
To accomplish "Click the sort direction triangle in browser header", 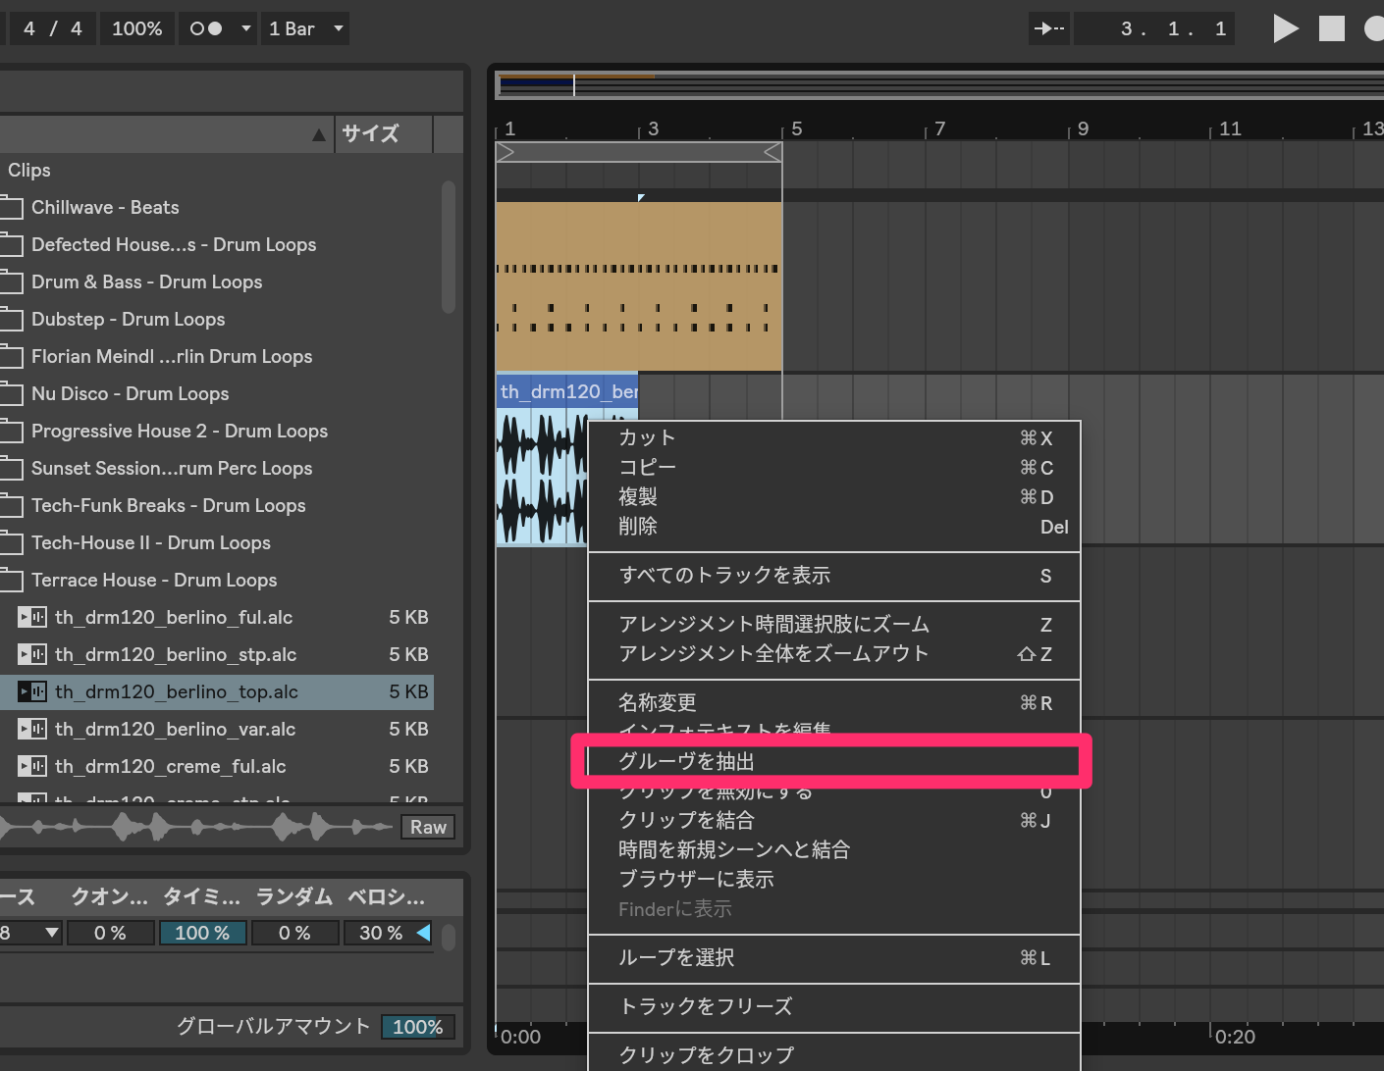I will pyautogui.click(x=319, y=134).
